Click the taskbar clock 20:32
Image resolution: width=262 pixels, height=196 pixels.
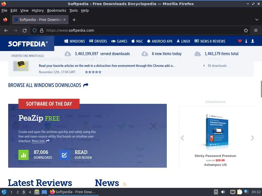[256, 192]
